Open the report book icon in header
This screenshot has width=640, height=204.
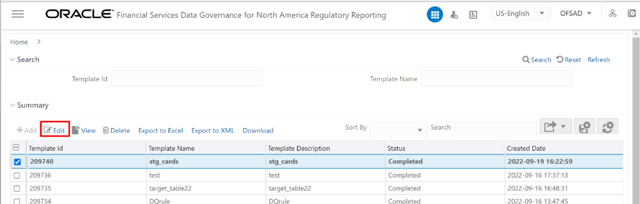(x=473, y=15)
